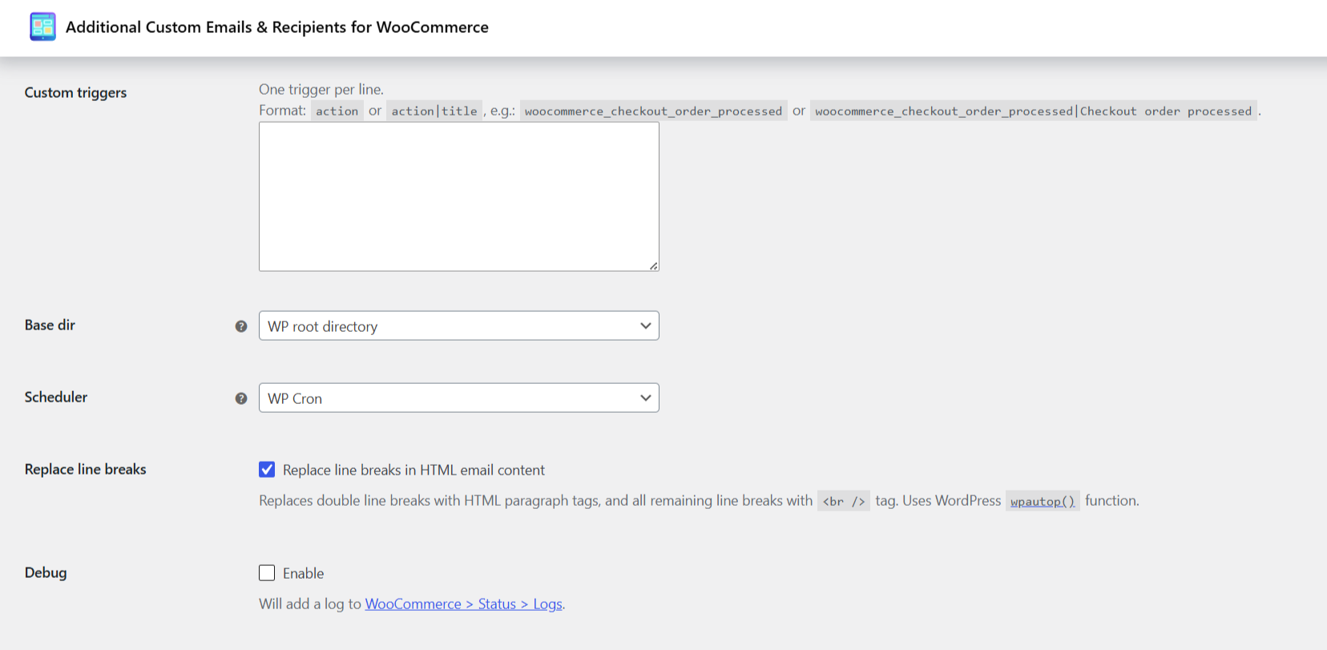1327x650 pixels.
Task: Click the 'One trigger per line.' text
Action: tap(321, 90)
